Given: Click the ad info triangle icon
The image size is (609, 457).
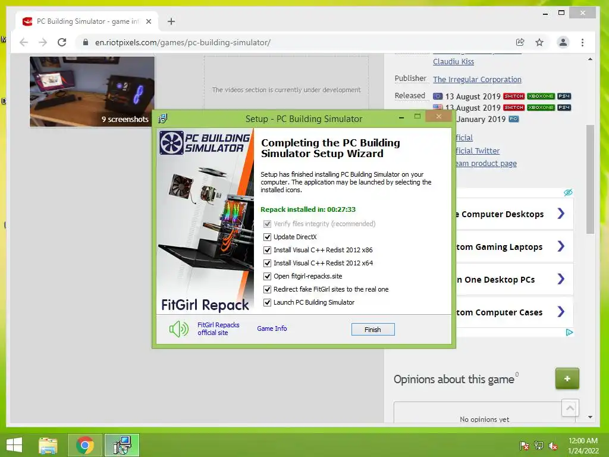Looking at the screenshot, I should [569, 332].
